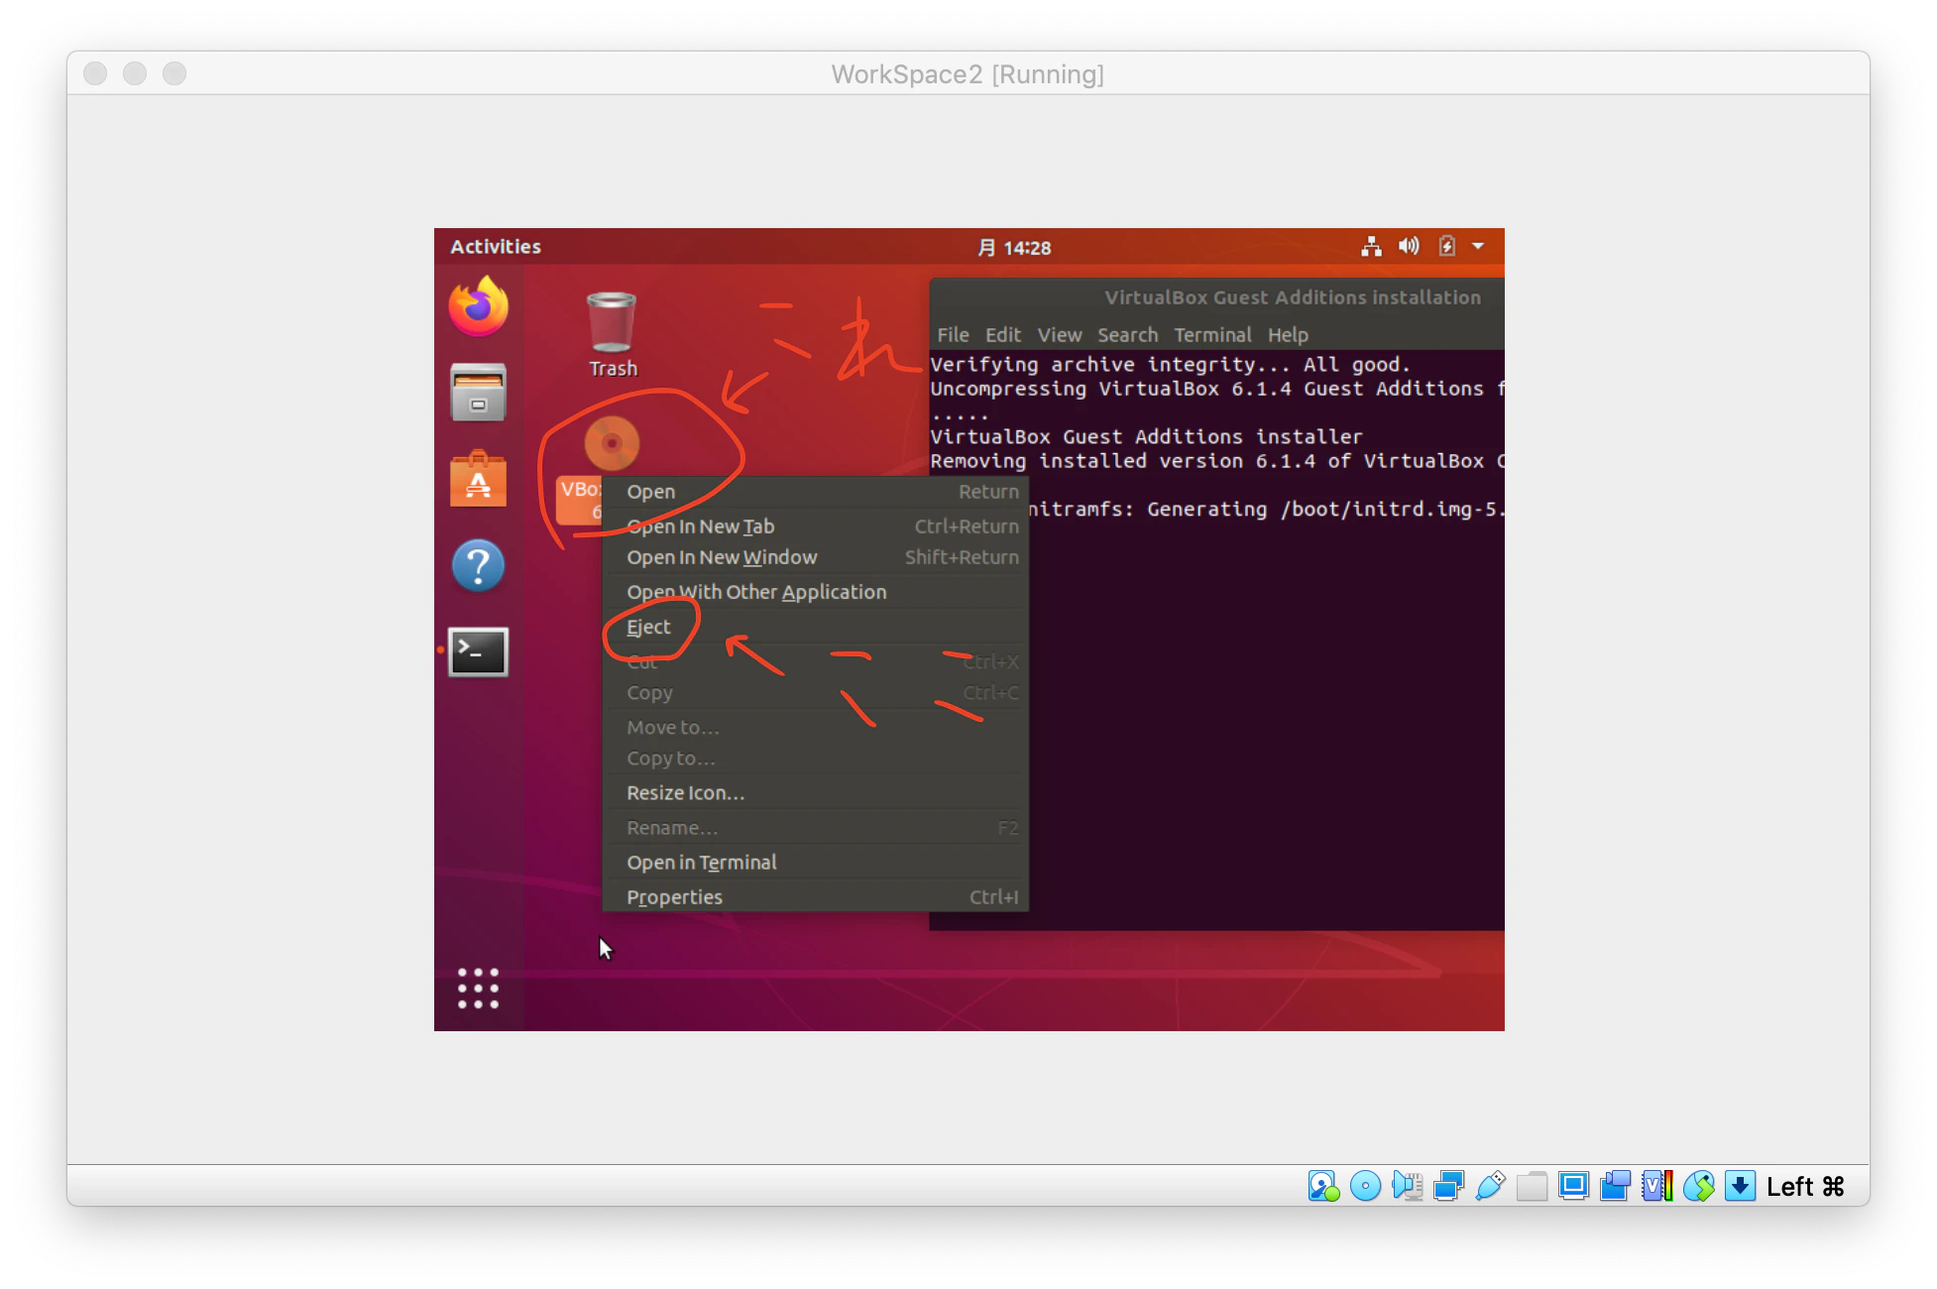The image size is (1937, 1289).
Task: Click Activities in the top bar
Action: (496, 247)
